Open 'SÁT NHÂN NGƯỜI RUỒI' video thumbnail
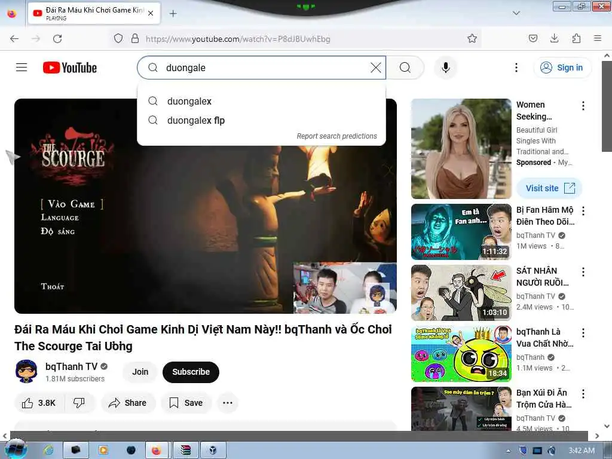 tap(461, 293)
